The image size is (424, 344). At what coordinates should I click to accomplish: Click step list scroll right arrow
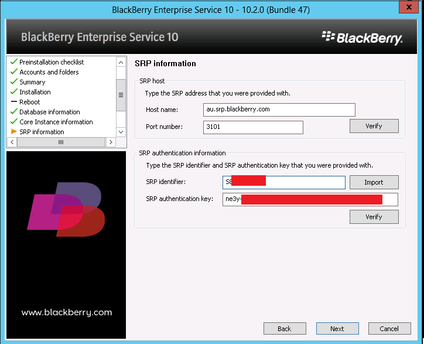click(111, 142)
